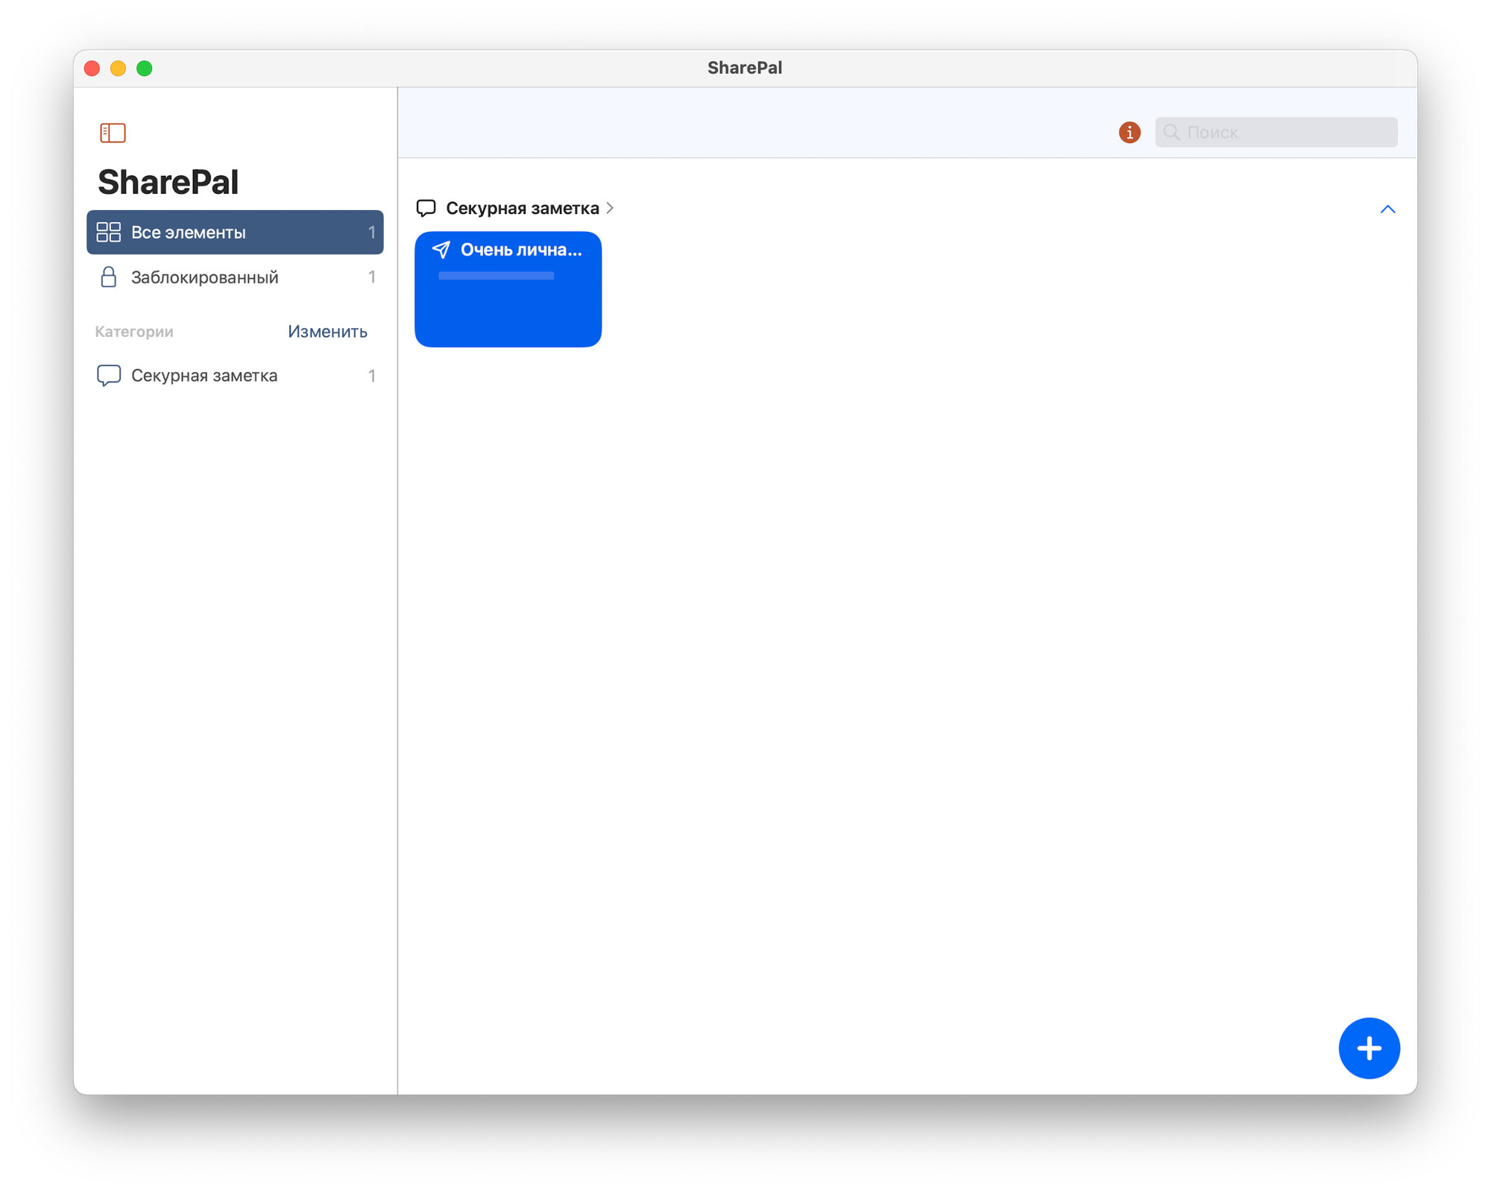Click the green fullscreen window button
Screen dimensions: 1491x1192
[x=145, y=69]
